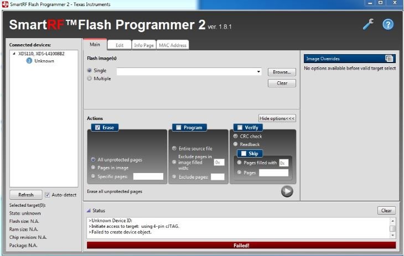The height and width of the screenshot is (256, 404).
Task: Select the Exclude pages radio
Action: 174,177
